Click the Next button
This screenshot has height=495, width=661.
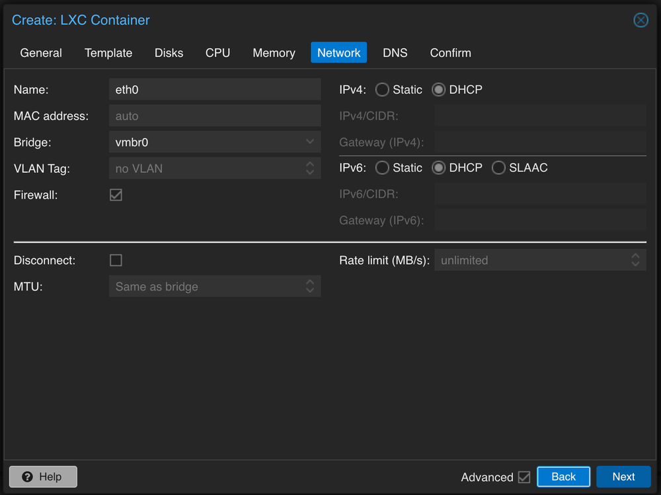[623, 477]
